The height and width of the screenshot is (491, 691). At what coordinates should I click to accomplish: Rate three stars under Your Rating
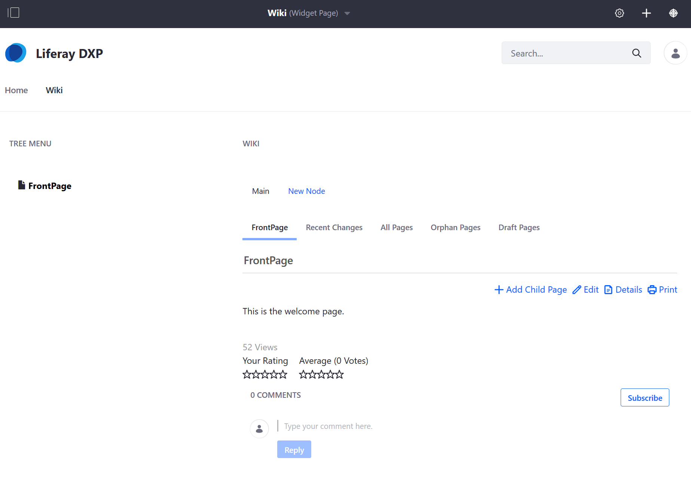[x=265, y=374]
